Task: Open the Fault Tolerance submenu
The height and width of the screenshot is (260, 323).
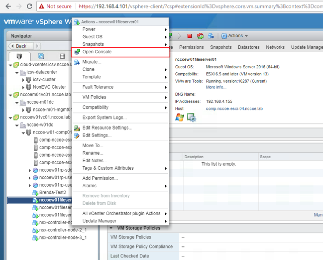Action: tap(121, 87)
